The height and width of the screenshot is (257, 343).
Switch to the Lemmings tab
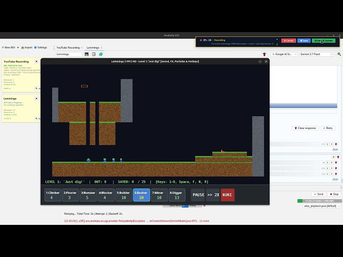coord(93,48)
